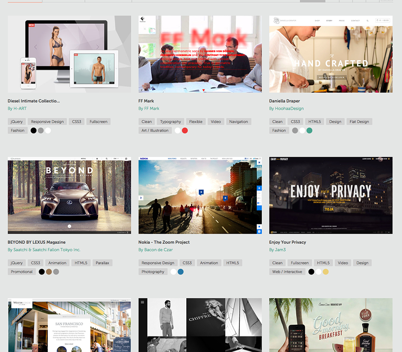The width and height of the screenshot is (402, 352).
Task: Select the Web / Interactive tag
Action: pyautogui.click(x=287, y=272)
